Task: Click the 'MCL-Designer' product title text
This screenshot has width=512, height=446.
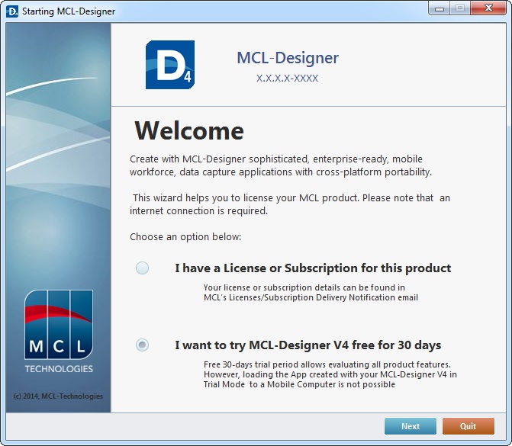Action: [x=288, y=58]
